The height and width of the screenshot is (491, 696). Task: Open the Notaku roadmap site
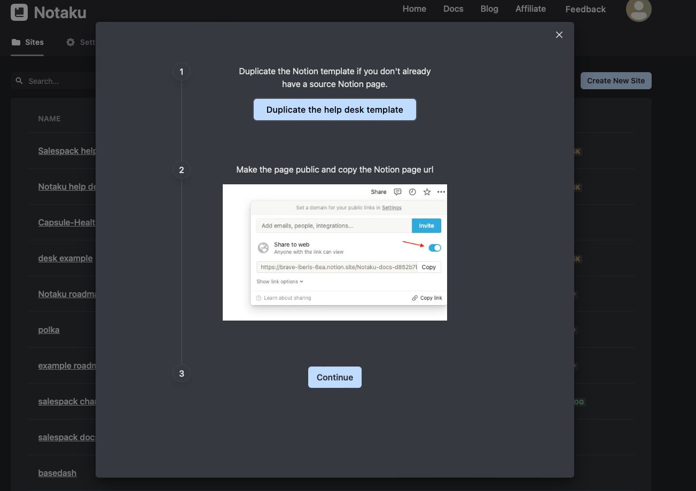tap(67, 294)
